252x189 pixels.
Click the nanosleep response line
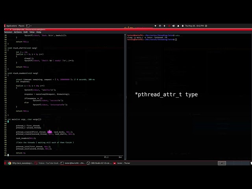(x=47, y=94)
